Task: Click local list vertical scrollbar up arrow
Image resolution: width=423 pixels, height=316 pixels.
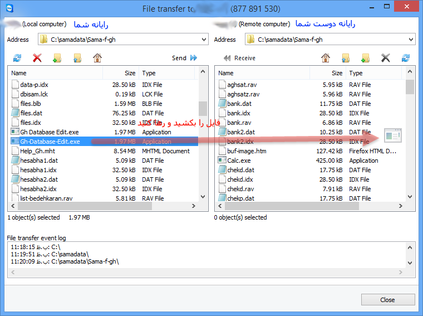Action: (x=203, y=71)
